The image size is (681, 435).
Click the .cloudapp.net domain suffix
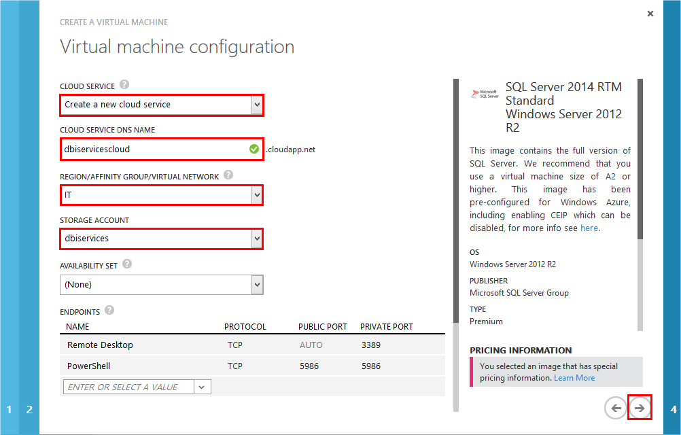pos(291,150)
